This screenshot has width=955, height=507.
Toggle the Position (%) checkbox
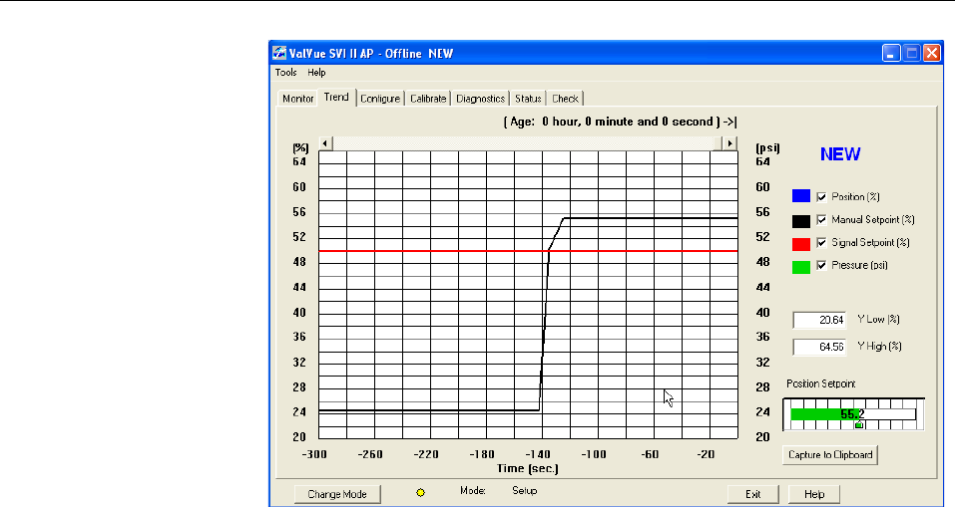tap(821, 197)
